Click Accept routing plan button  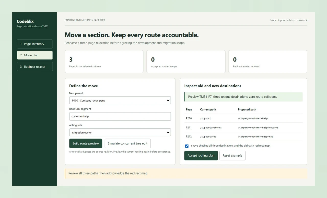click(201, 156)
